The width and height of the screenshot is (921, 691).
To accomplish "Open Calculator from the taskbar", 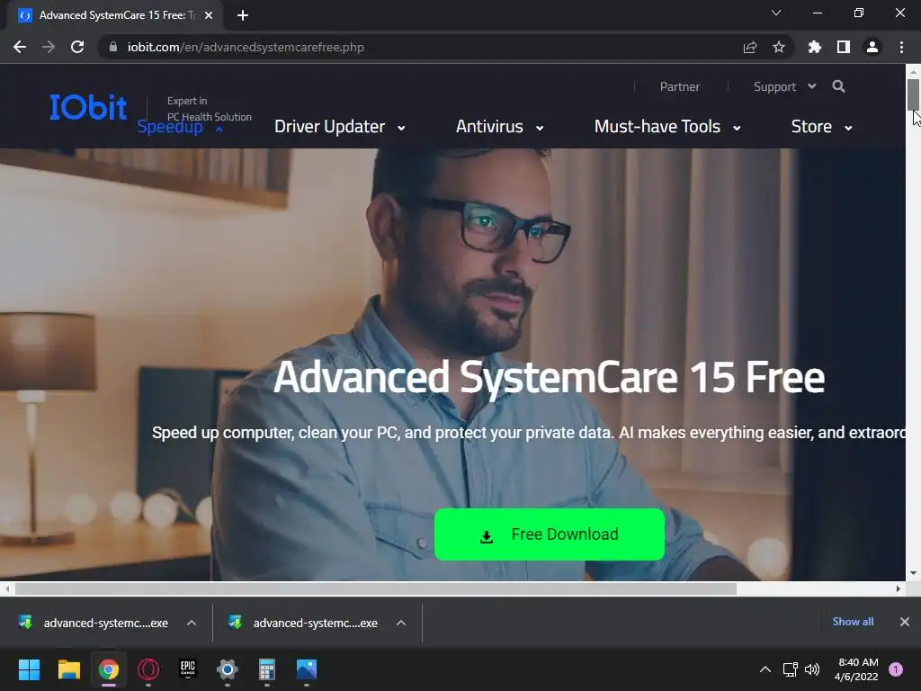I will [x=266, y=669].
